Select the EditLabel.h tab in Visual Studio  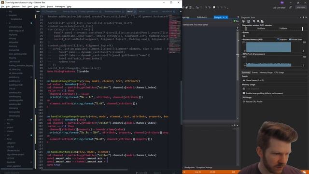coord(202,17)
